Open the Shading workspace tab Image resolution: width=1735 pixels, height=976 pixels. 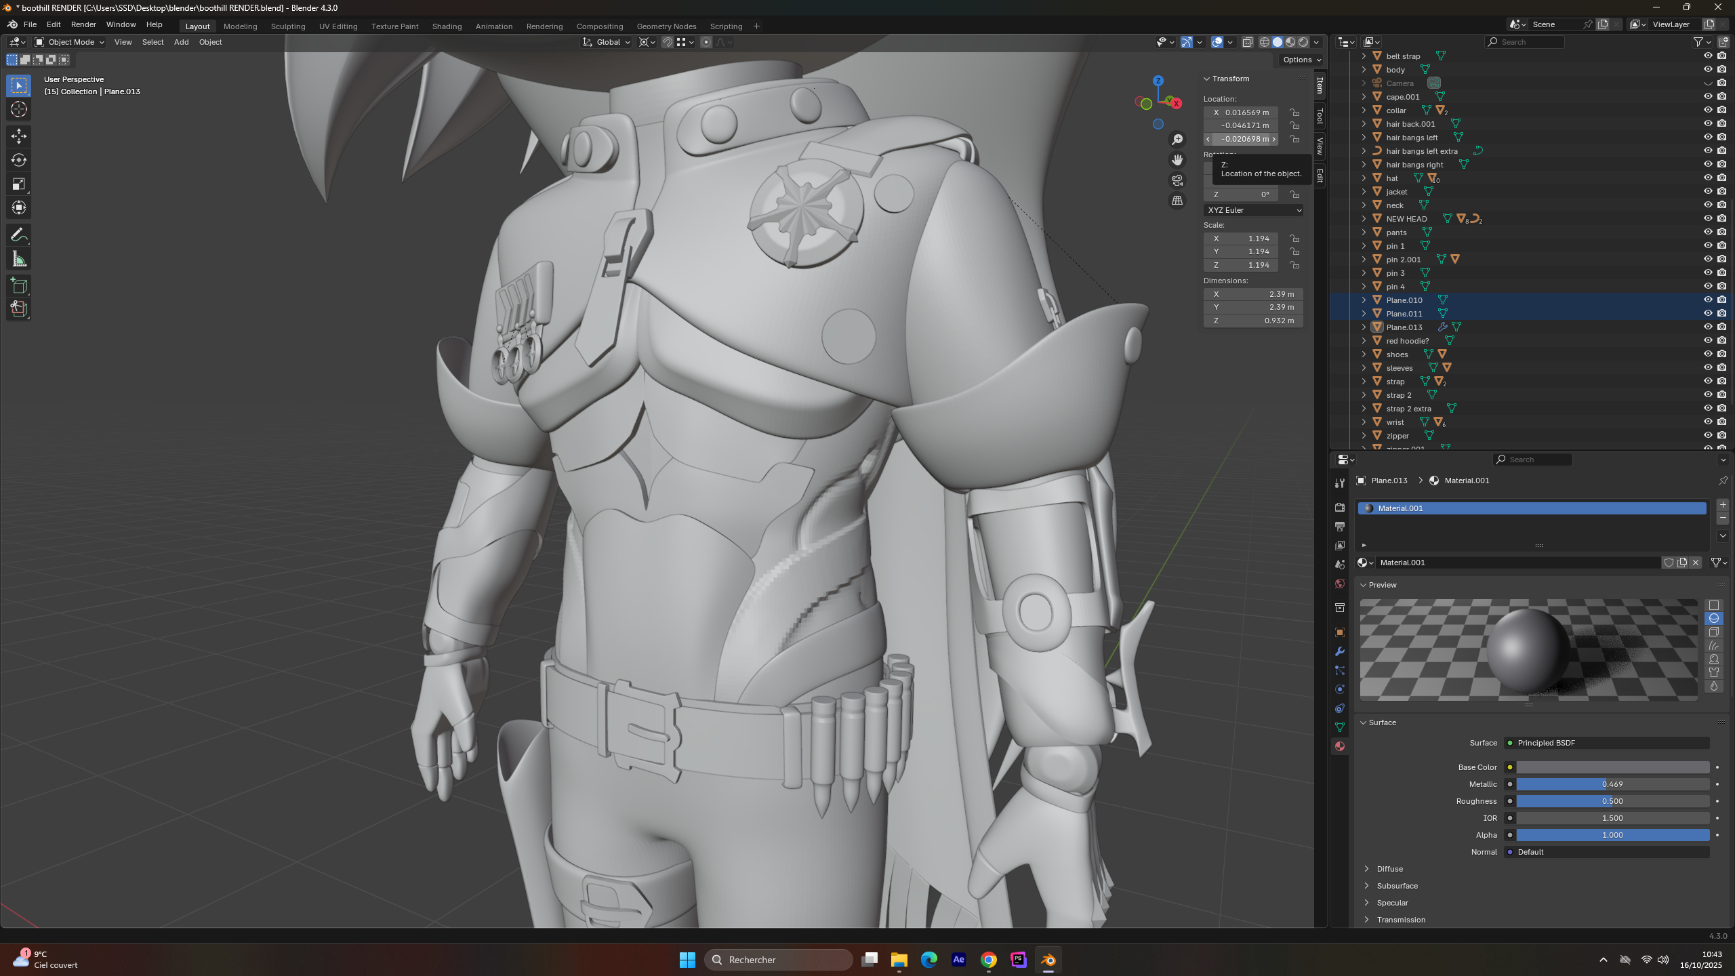pos(447,26)
